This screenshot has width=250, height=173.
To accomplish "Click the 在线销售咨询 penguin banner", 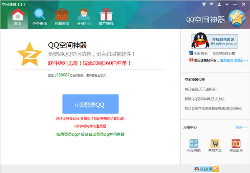I will click(215, 41).
